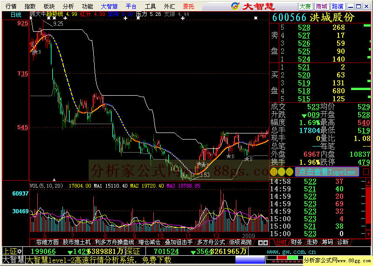
Task: Open the 工具 menu
Action: pos(150,7)
